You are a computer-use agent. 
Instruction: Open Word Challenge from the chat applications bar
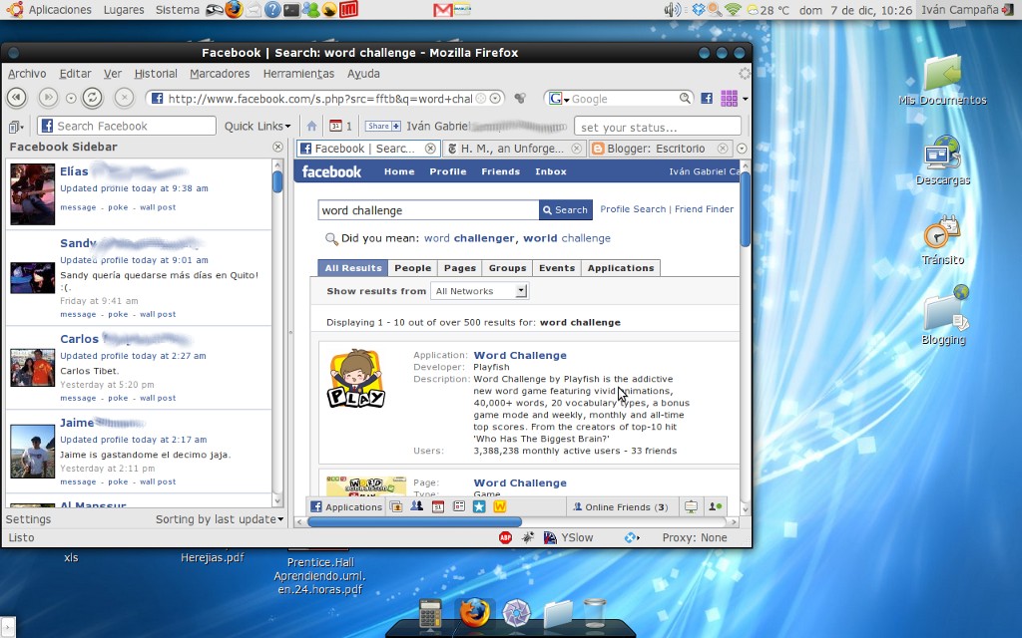pos(499,506)
